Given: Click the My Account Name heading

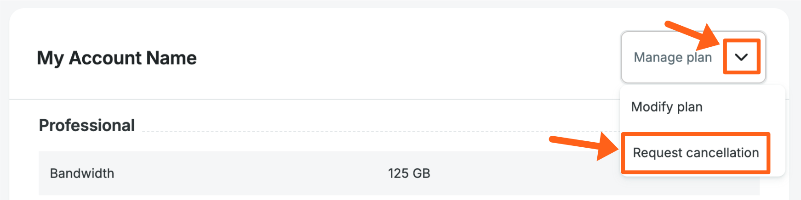Looking at the screenshot, I should click(117, 58).
